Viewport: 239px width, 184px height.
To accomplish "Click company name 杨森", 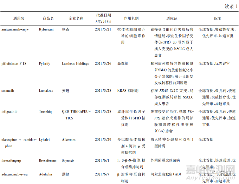I will [65, 29].
